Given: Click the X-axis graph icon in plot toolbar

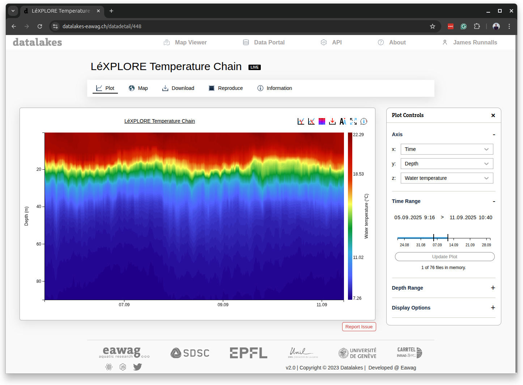Looking at the screenshot, I should [311, 121].
